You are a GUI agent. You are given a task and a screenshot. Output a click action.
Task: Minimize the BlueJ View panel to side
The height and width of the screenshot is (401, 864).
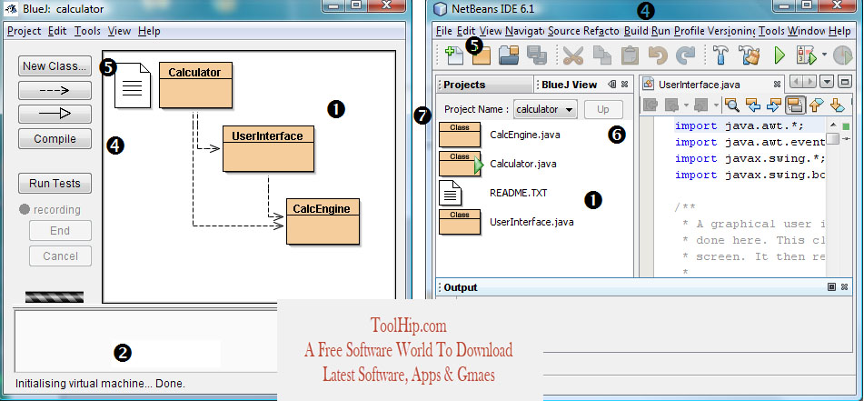612,85
